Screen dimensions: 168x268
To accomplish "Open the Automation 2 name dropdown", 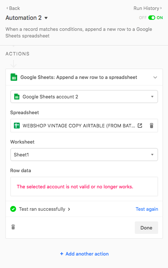I will (x=46, y=18).
